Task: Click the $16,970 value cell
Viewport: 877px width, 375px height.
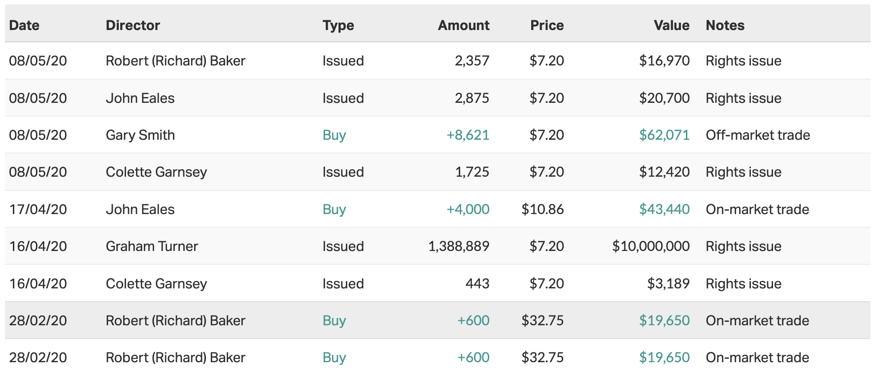Action: pos(664,61)
